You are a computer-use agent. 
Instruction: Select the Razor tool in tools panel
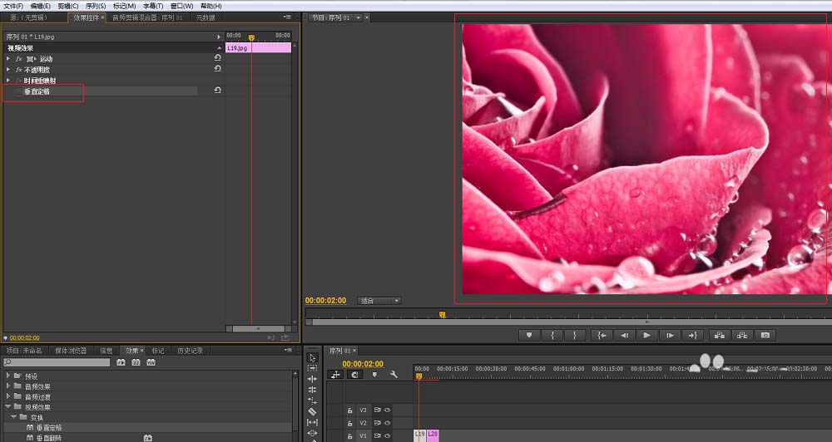click(x=312, y=411)
